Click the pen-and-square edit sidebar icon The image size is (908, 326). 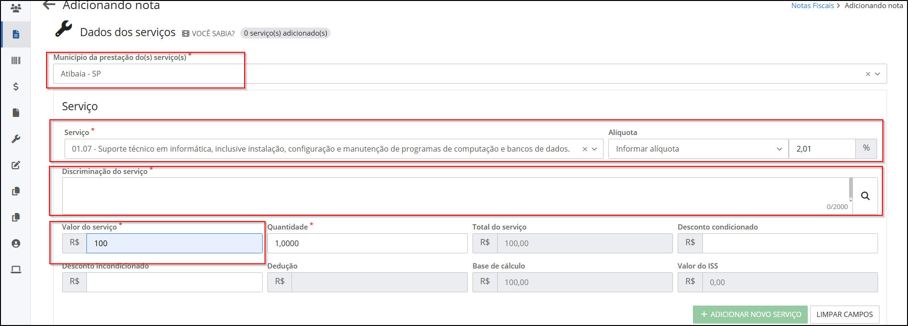[x=16, y=165]
